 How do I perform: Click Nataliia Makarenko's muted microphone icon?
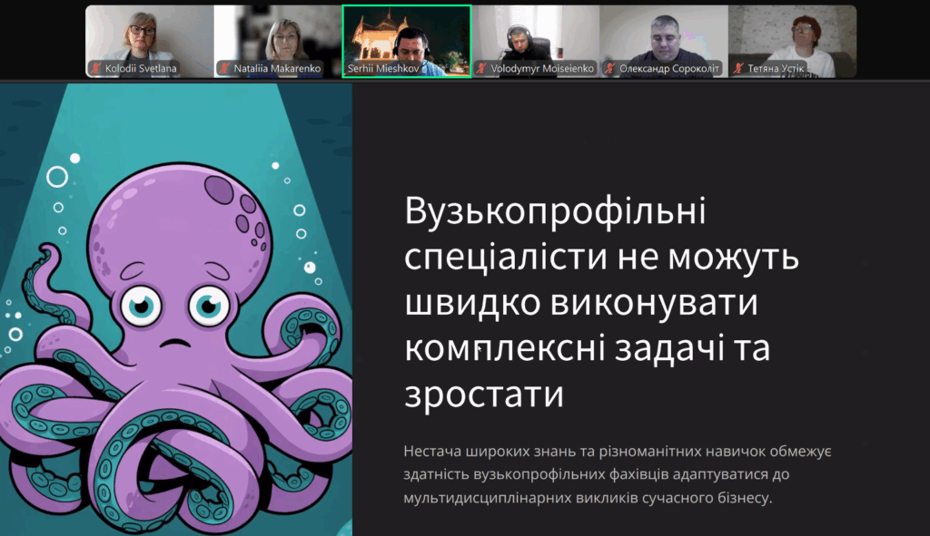coord(223,68)
